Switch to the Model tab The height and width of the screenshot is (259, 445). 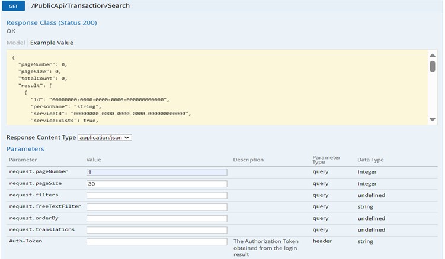click(16, 43)
